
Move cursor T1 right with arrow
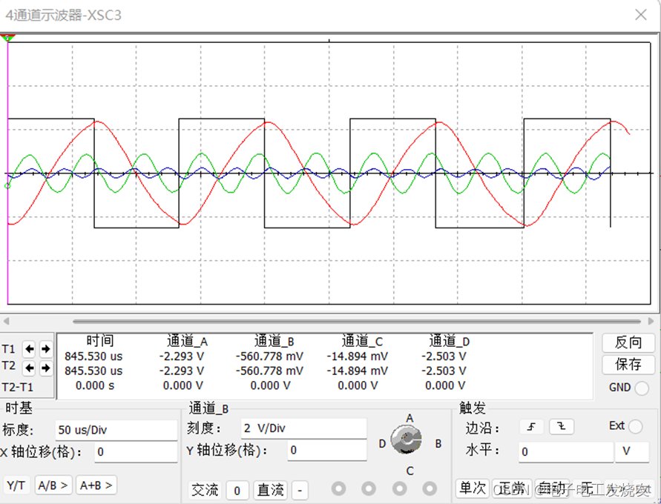[45, 348]
